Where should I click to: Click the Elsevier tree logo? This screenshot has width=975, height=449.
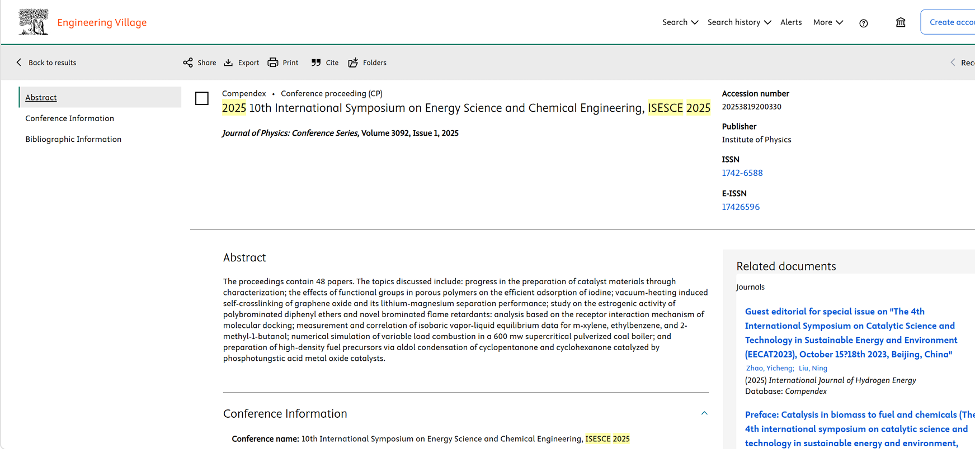click(34, 22)
